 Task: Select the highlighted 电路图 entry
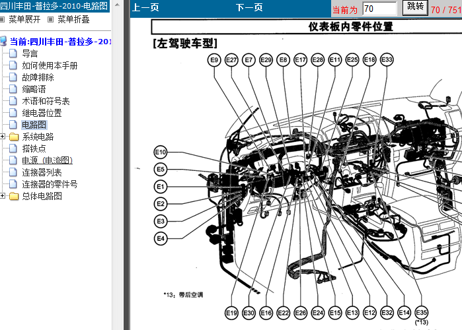pos(34,125)
